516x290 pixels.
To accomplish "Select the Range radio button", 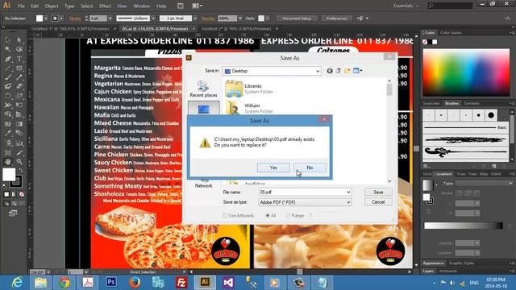I will tap(288, 215).
